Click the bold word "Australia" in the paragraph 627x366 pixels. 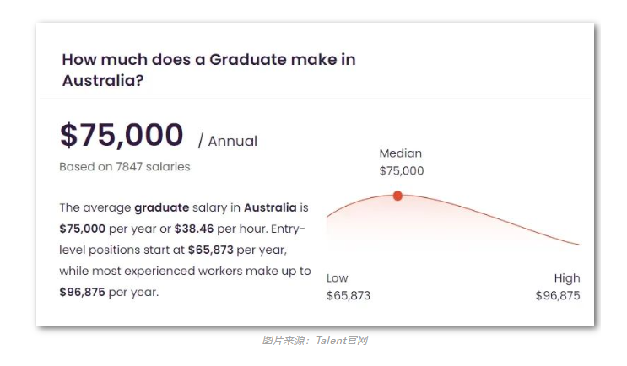click(x=270, y=207)
